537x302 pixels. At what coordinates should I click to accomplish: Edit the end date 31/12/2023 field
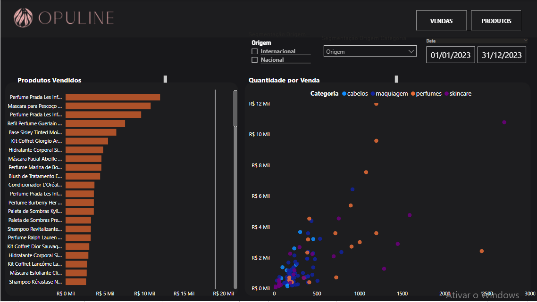[502, 55]
